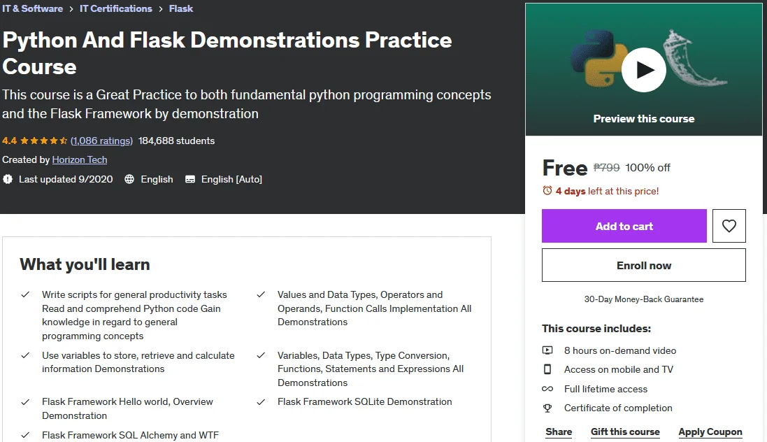The height and width of the screenshot is (442, 767).
Task: Click the struck-through ₱799 original price
Action: [607, 167]
